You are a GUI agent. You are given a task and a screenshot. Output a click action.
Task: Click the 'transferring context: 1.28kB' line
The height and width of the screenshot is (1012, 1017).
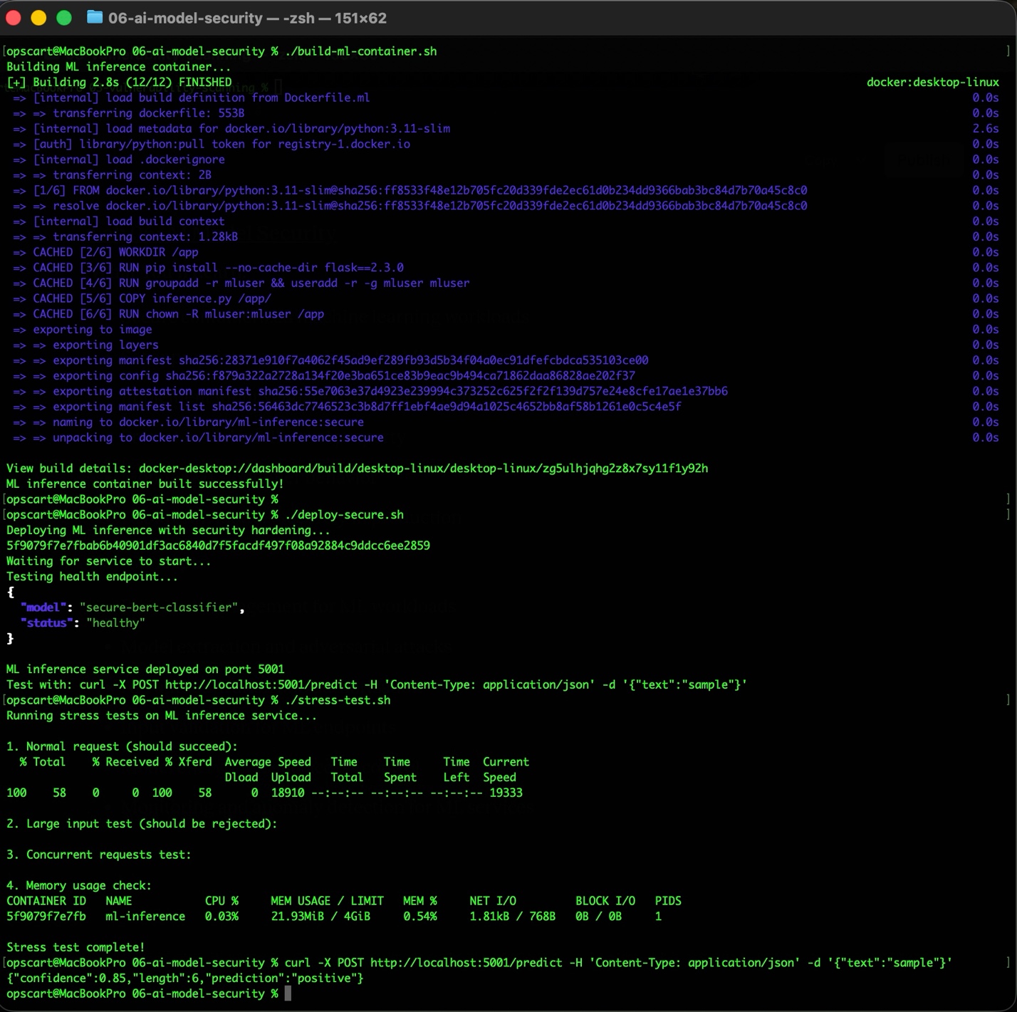[125, 236]
